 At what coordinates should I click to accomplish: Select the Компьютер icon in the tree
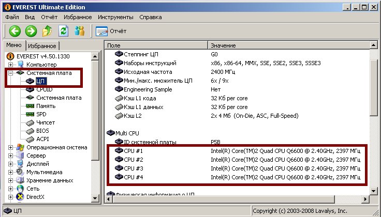point(20,65)
